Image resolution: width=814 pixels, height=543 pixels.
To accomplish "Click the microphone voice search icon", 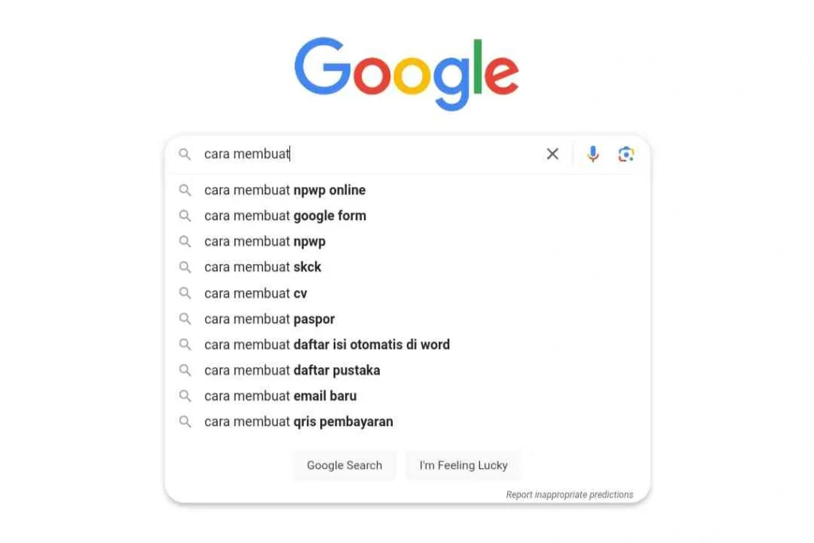I will pos(592,154).
